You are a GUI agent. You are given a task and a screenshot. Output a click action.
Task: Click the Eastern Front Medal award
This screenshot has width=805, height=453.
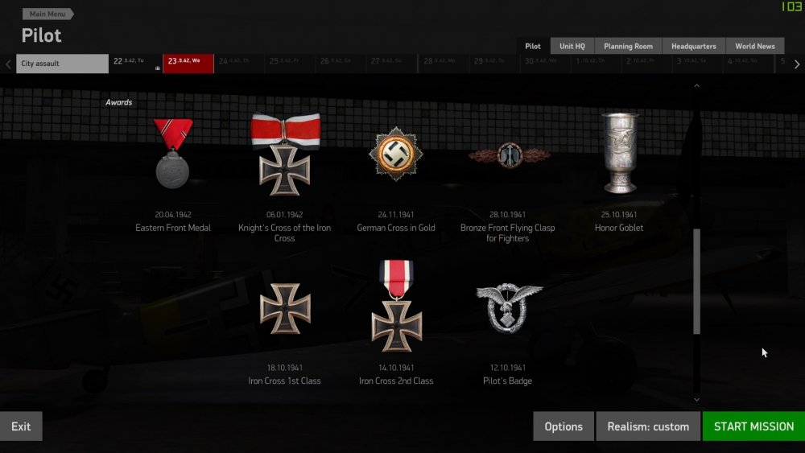[173, 154]
